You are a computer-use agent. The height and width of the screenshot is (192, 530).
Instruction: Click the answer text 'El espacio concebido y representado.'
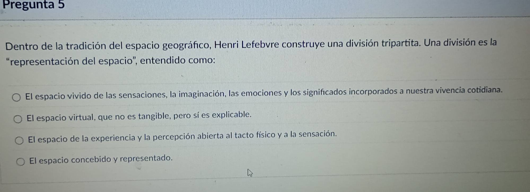point(101,159)
